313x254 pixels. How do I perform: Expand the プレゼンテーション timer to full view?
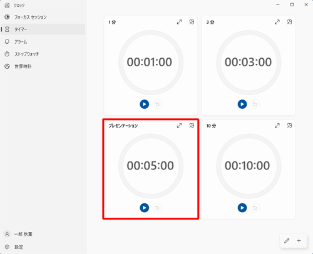179,126
